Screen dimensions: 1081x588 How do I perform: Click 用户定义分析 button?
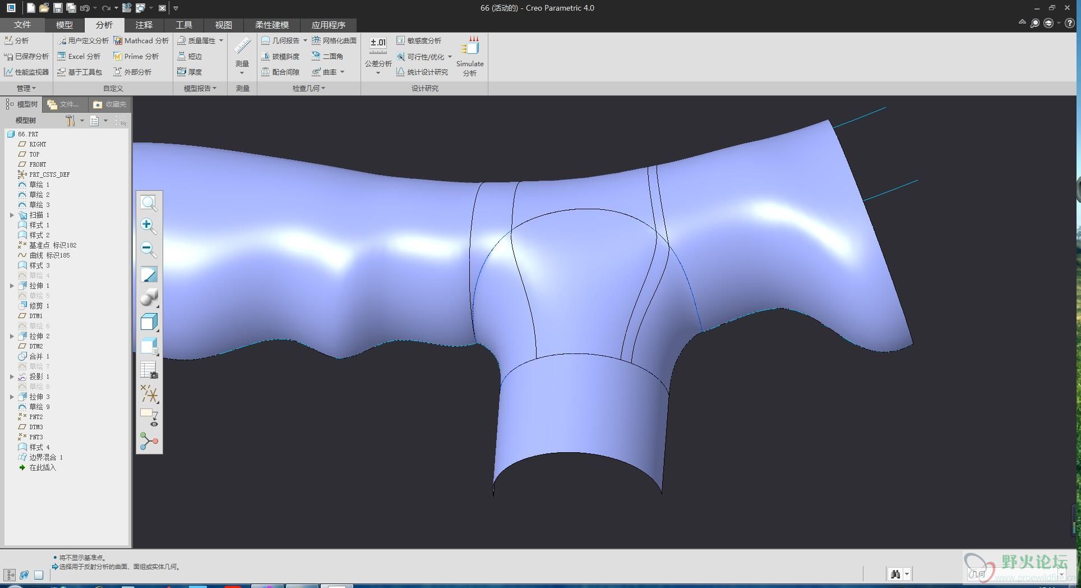pos(83,40)
